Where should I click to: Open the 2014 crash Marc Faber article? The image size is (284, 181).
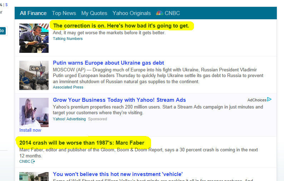(x=82, y=143)
